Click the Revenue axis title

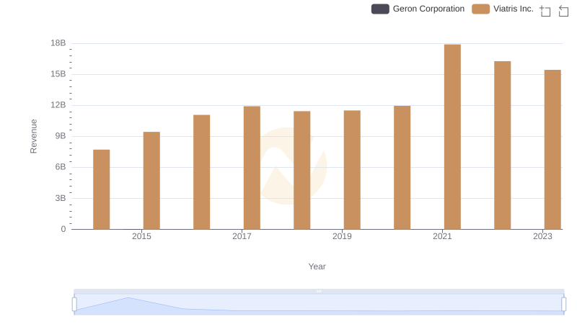pos(33,136)
